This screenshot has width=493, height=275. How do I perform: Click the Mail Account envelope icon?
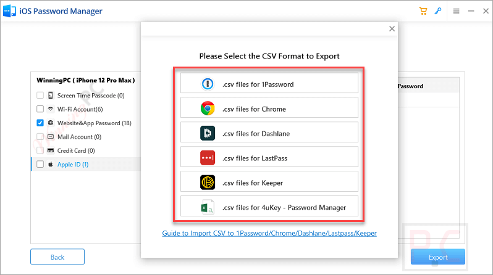(x=50, y=136)
